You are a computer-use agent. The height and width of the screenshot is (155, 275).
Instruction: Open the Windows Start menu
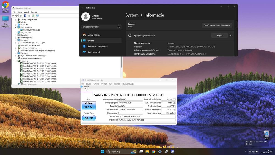(103, 151)
